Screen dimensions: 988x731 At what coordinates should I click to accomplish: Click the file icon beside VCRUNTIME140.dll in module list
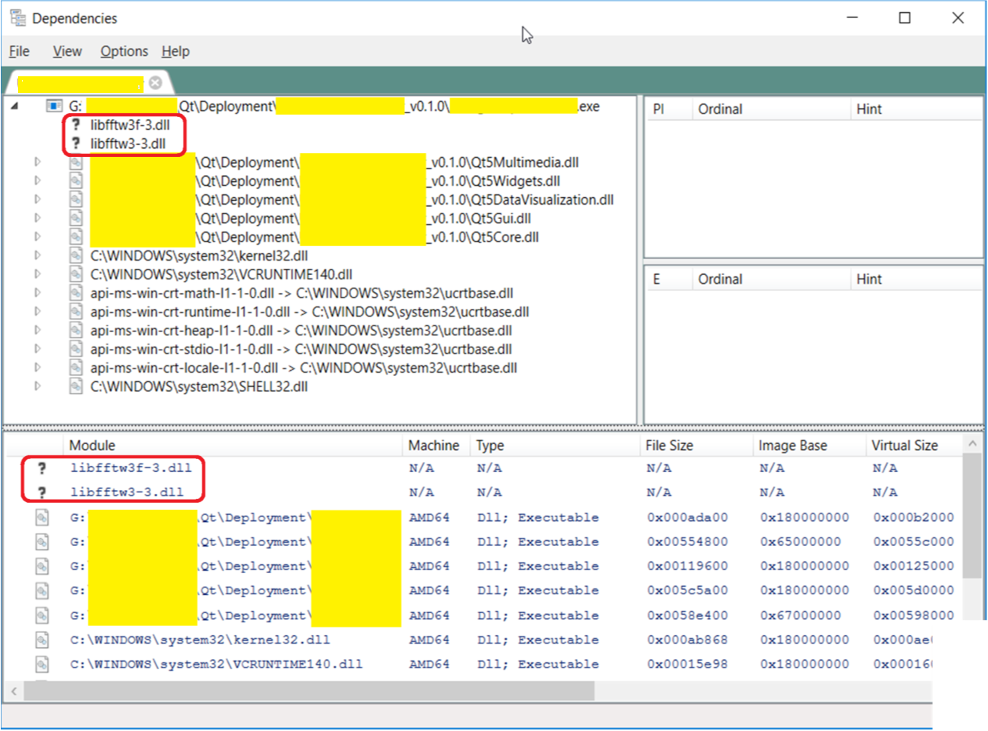click(42, 665)
